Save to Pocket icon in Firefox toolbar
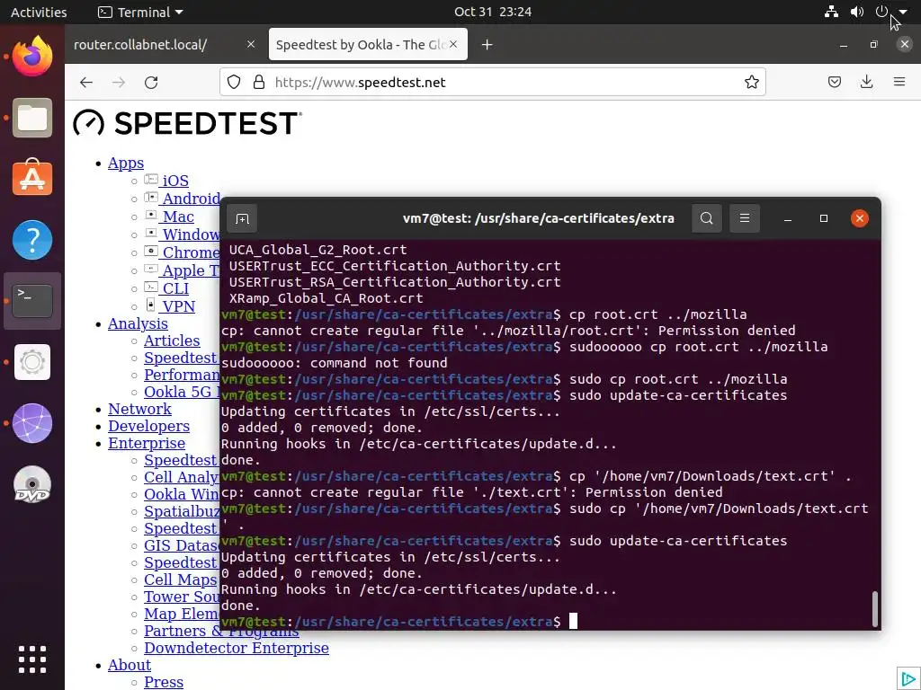921x690 pixels. (834, 82)
